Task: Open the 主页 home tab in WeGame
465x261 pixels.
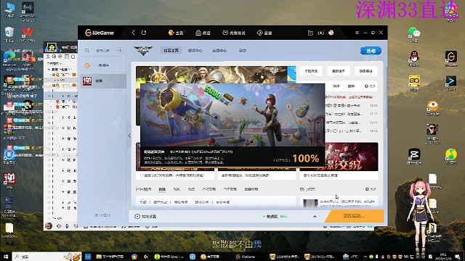Action: click(176, 33)
